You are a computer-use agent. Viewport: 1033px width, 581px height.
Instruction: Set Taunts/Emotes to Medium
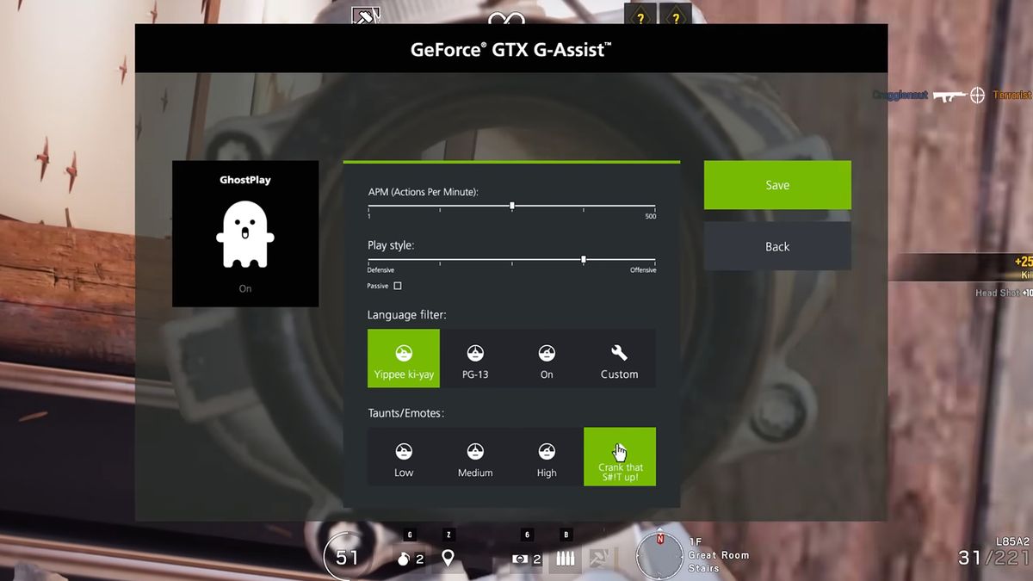click(x=475, y=456)
